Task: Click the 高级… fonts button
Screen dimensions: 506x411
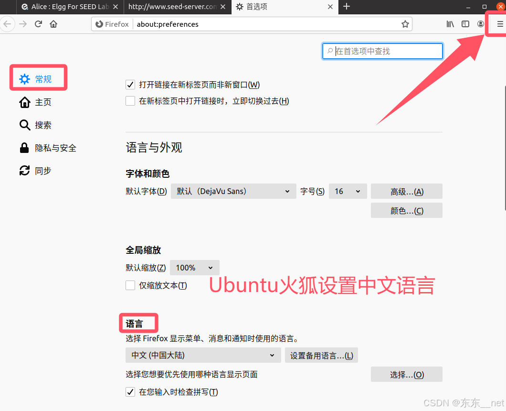Action: click(406, 192)
